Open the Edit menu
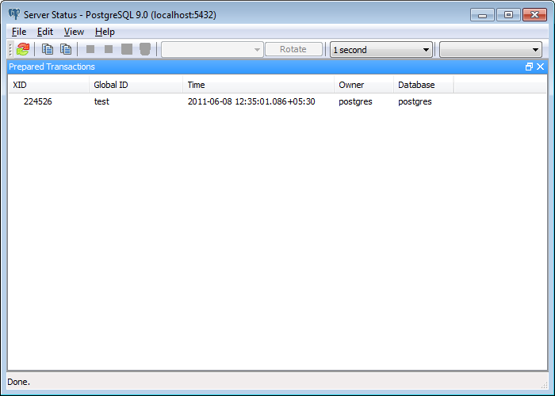 tap(45, 32)
